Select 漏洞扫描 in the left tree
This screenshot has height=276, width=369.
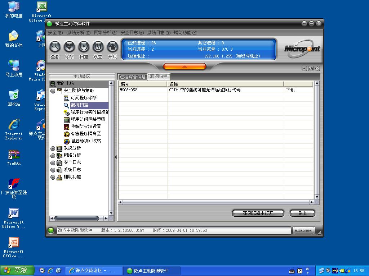(79, 105)
